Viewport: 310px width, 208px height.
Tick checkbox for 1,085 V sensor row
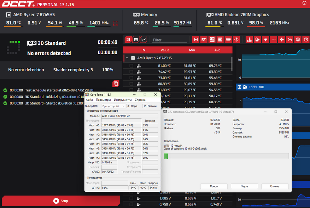[x=131, y=198]
